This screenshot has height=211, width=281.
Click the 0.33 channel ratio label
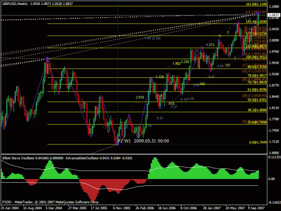(160, 118)
